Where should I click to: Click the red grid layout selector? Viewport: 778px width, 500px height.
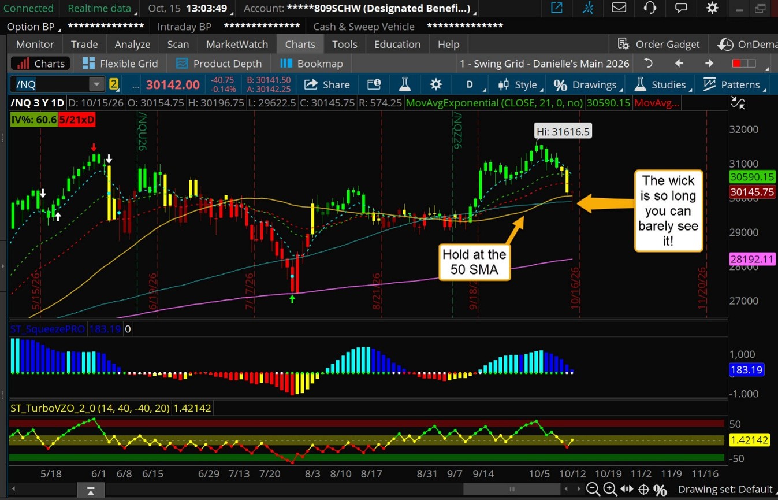click(x=744, y=64)
